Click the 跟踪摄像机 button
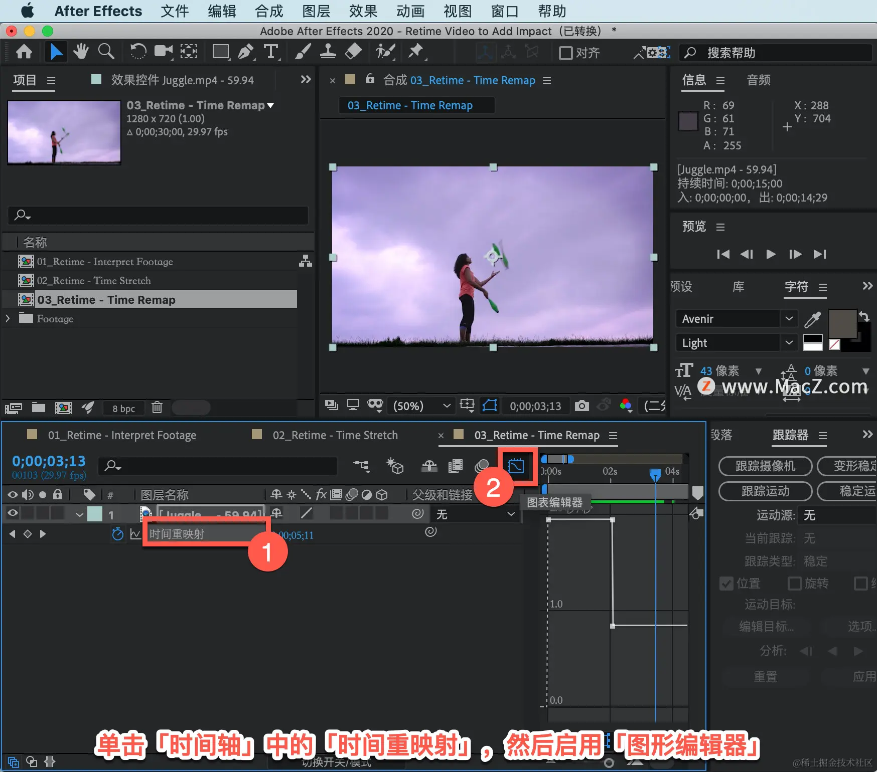 tap(765, 466)
